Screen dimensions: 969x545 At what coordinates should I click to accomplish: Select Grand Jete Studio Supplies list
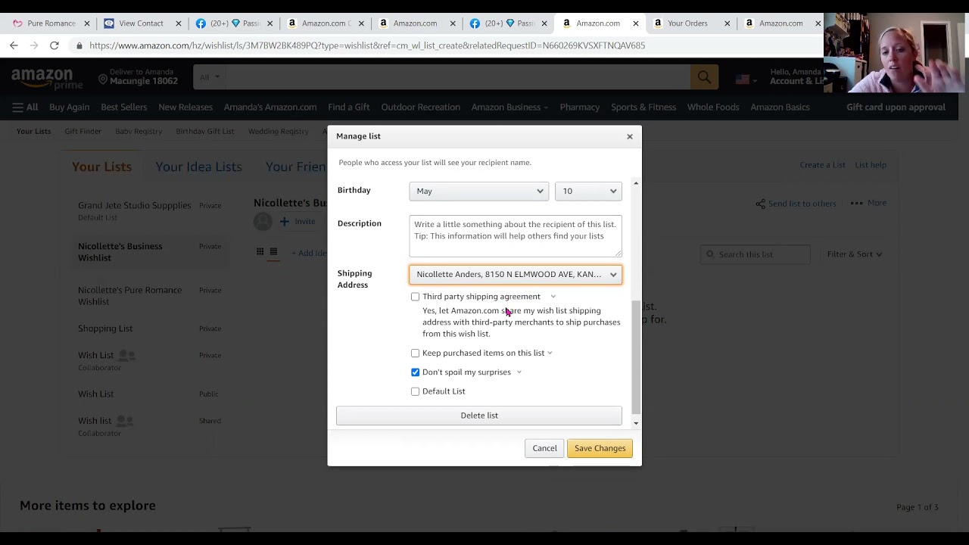pos(134,206)
